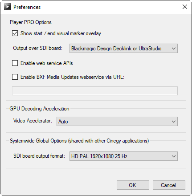Close the Preferences dialog with X

pos(185,7)
